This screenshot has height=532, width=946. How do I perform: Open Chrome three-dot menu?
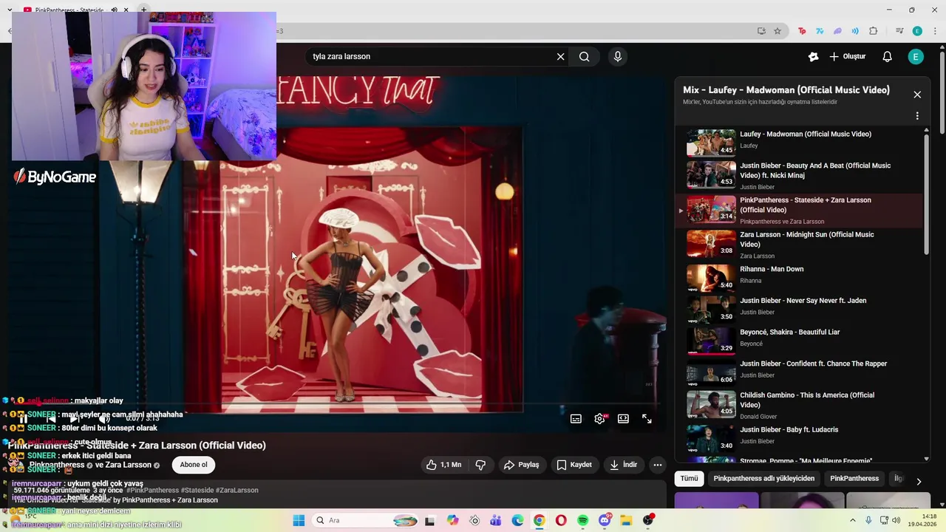[935, 31]
